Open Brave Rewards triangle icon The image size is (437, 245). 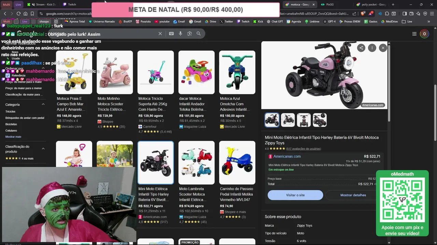(370, 14)
